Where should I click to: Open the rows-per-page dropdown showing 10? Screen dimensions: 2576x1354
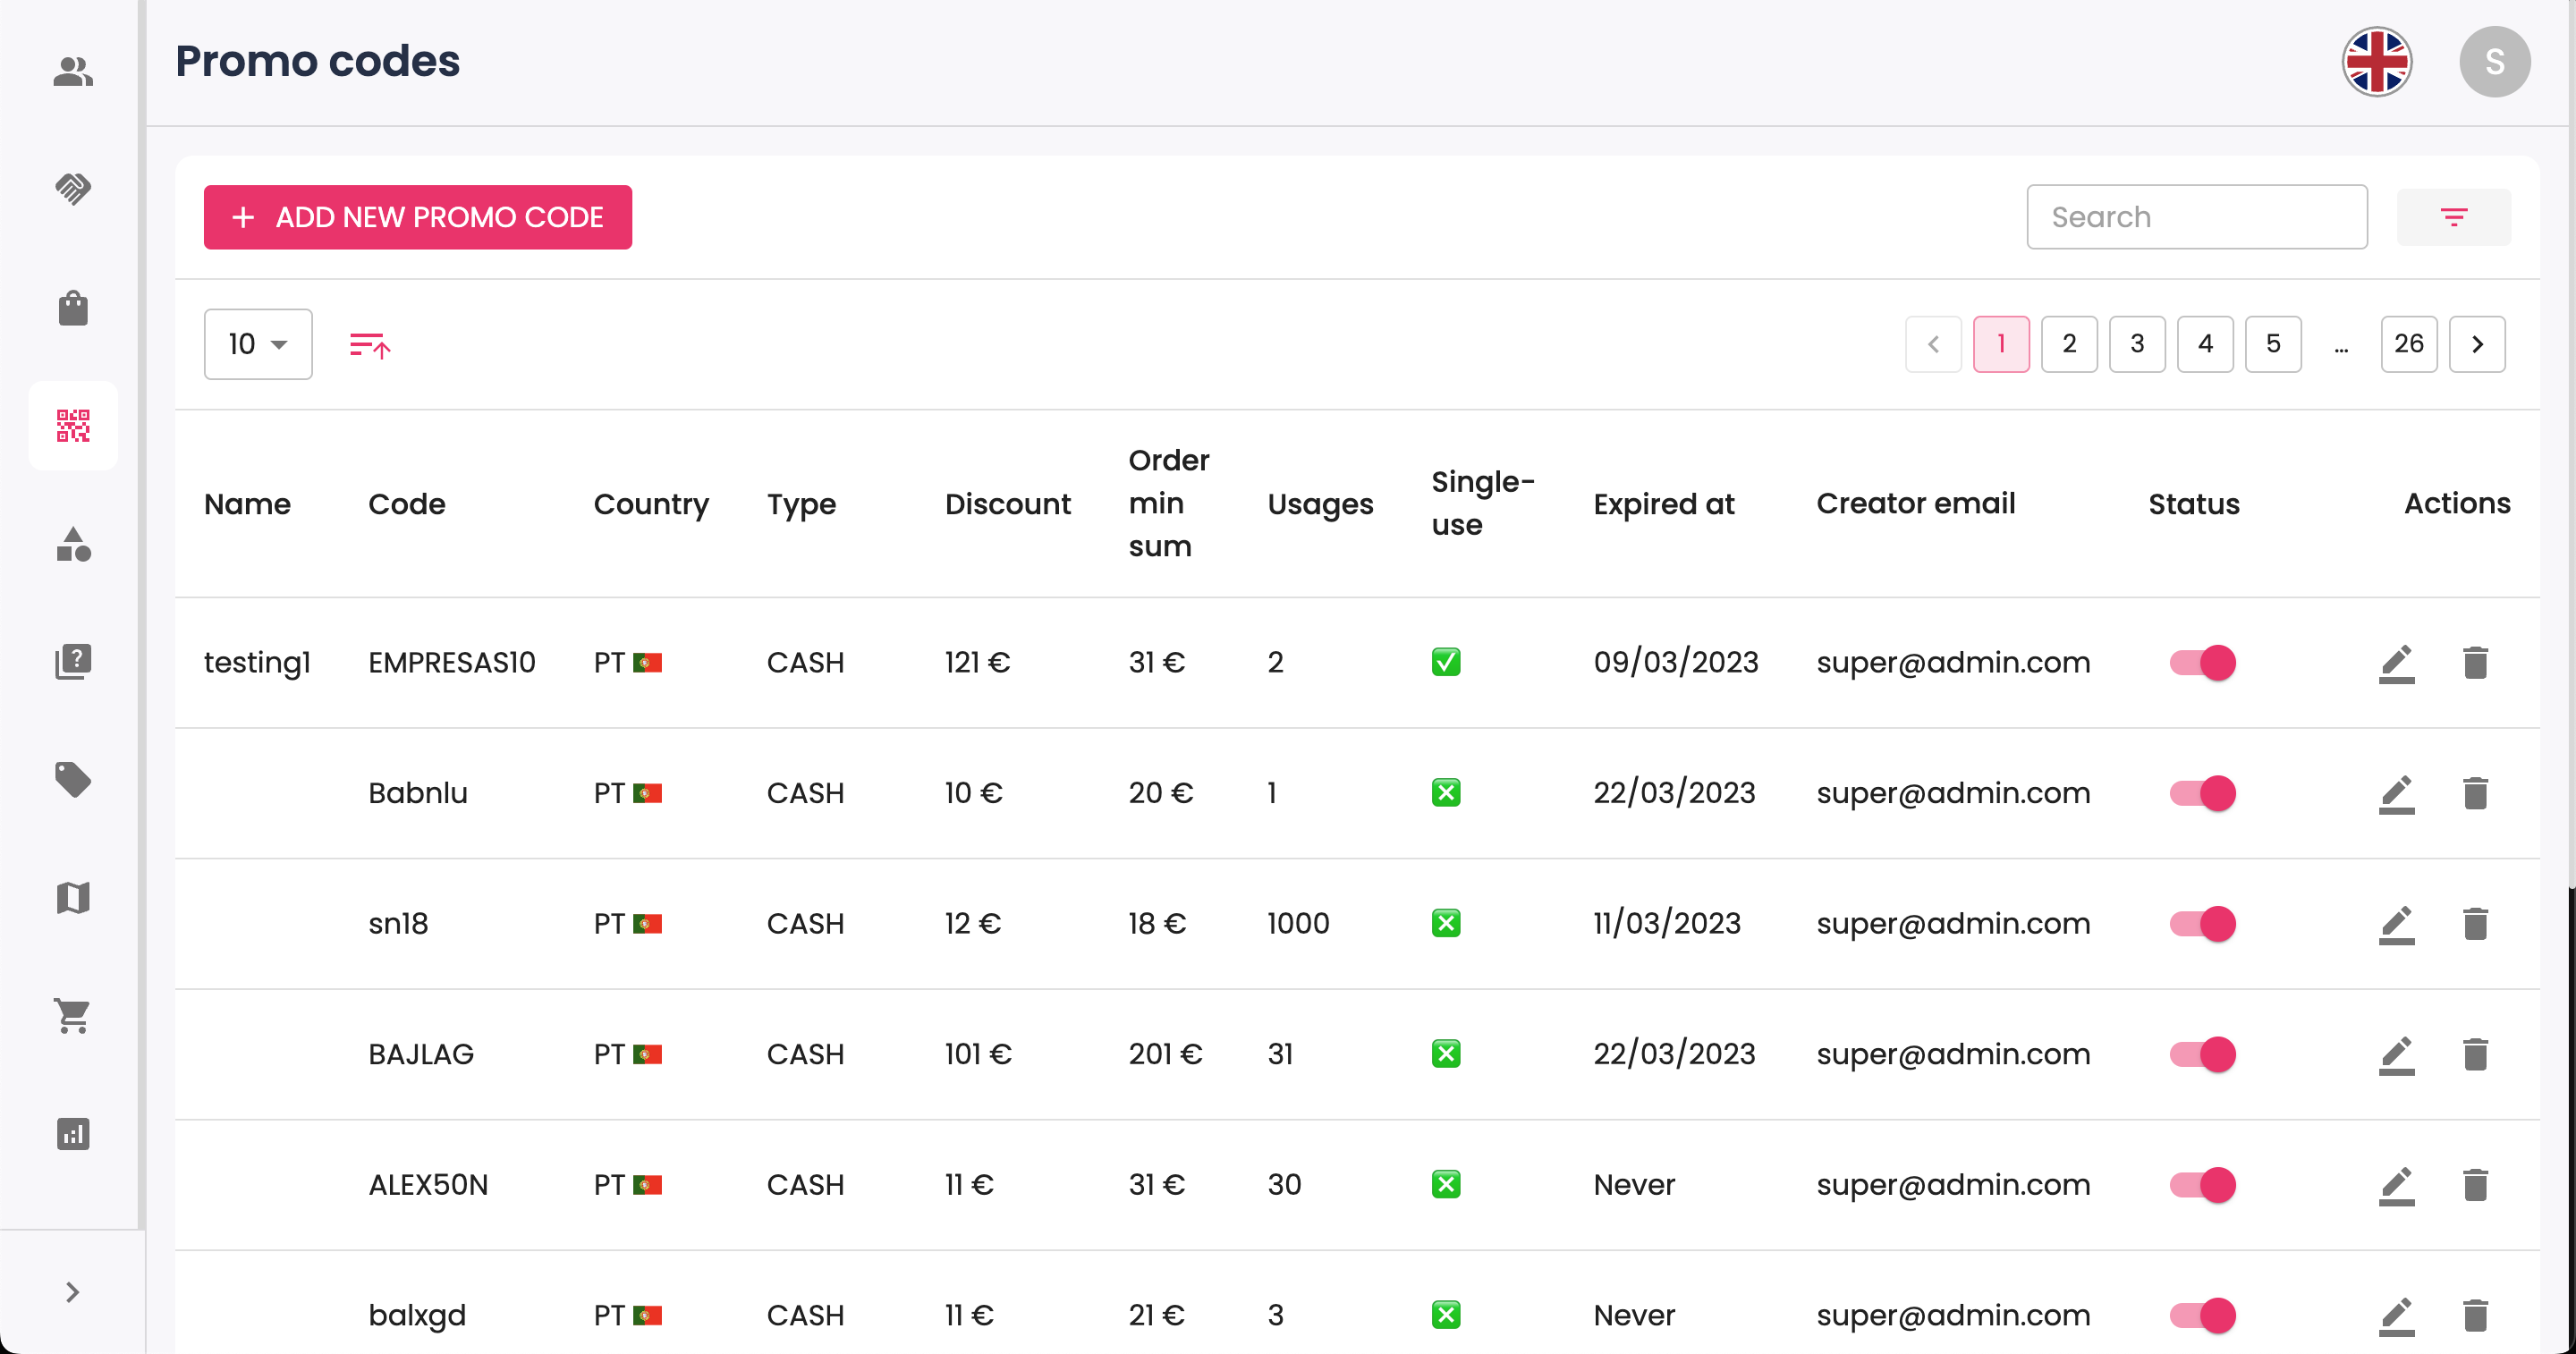coord(258,344)
